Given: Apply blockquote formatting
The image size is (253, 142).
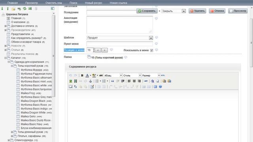Looking at the screenshot, I should (113, 81).
